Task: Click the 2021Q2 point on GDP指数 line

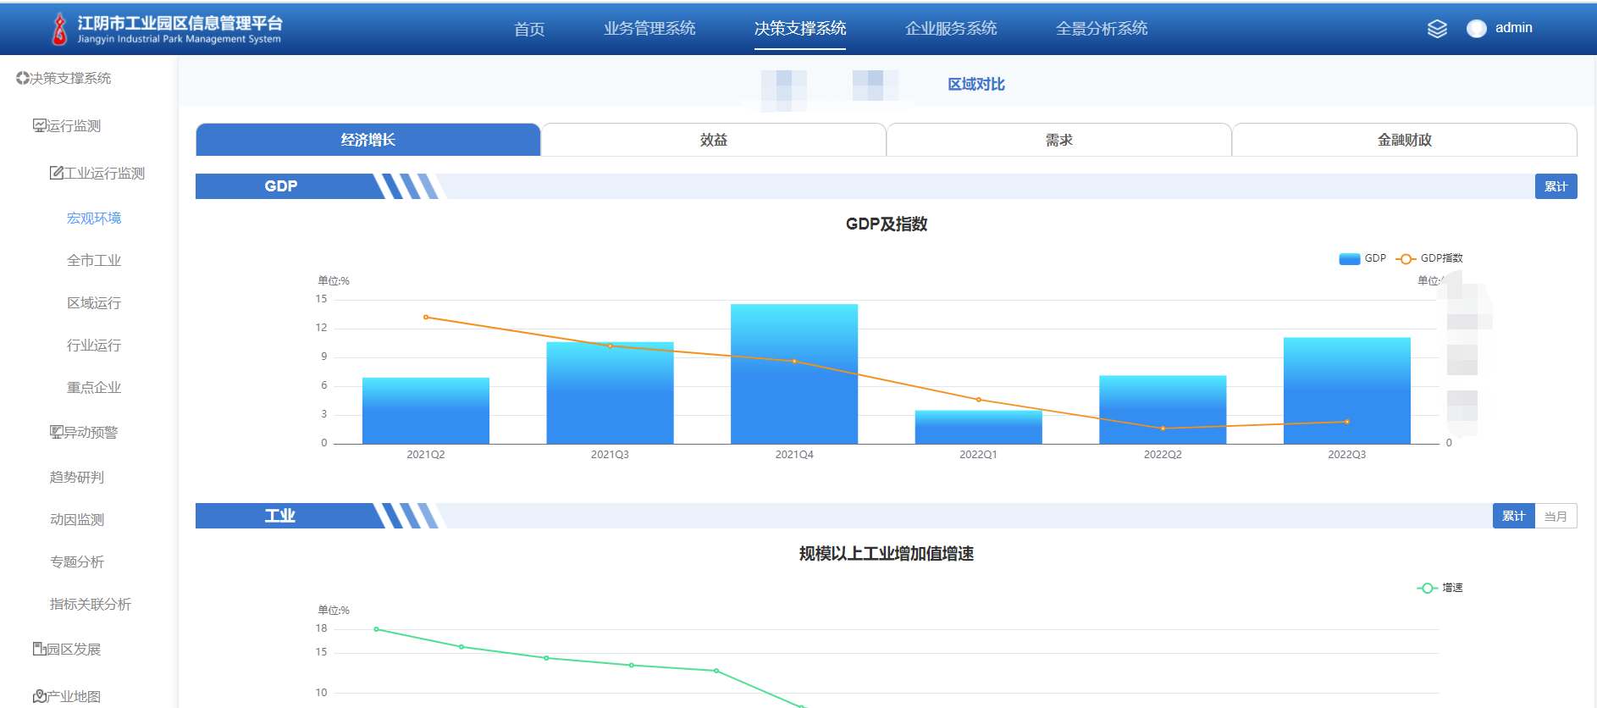Action: click(x=426, y=317)
